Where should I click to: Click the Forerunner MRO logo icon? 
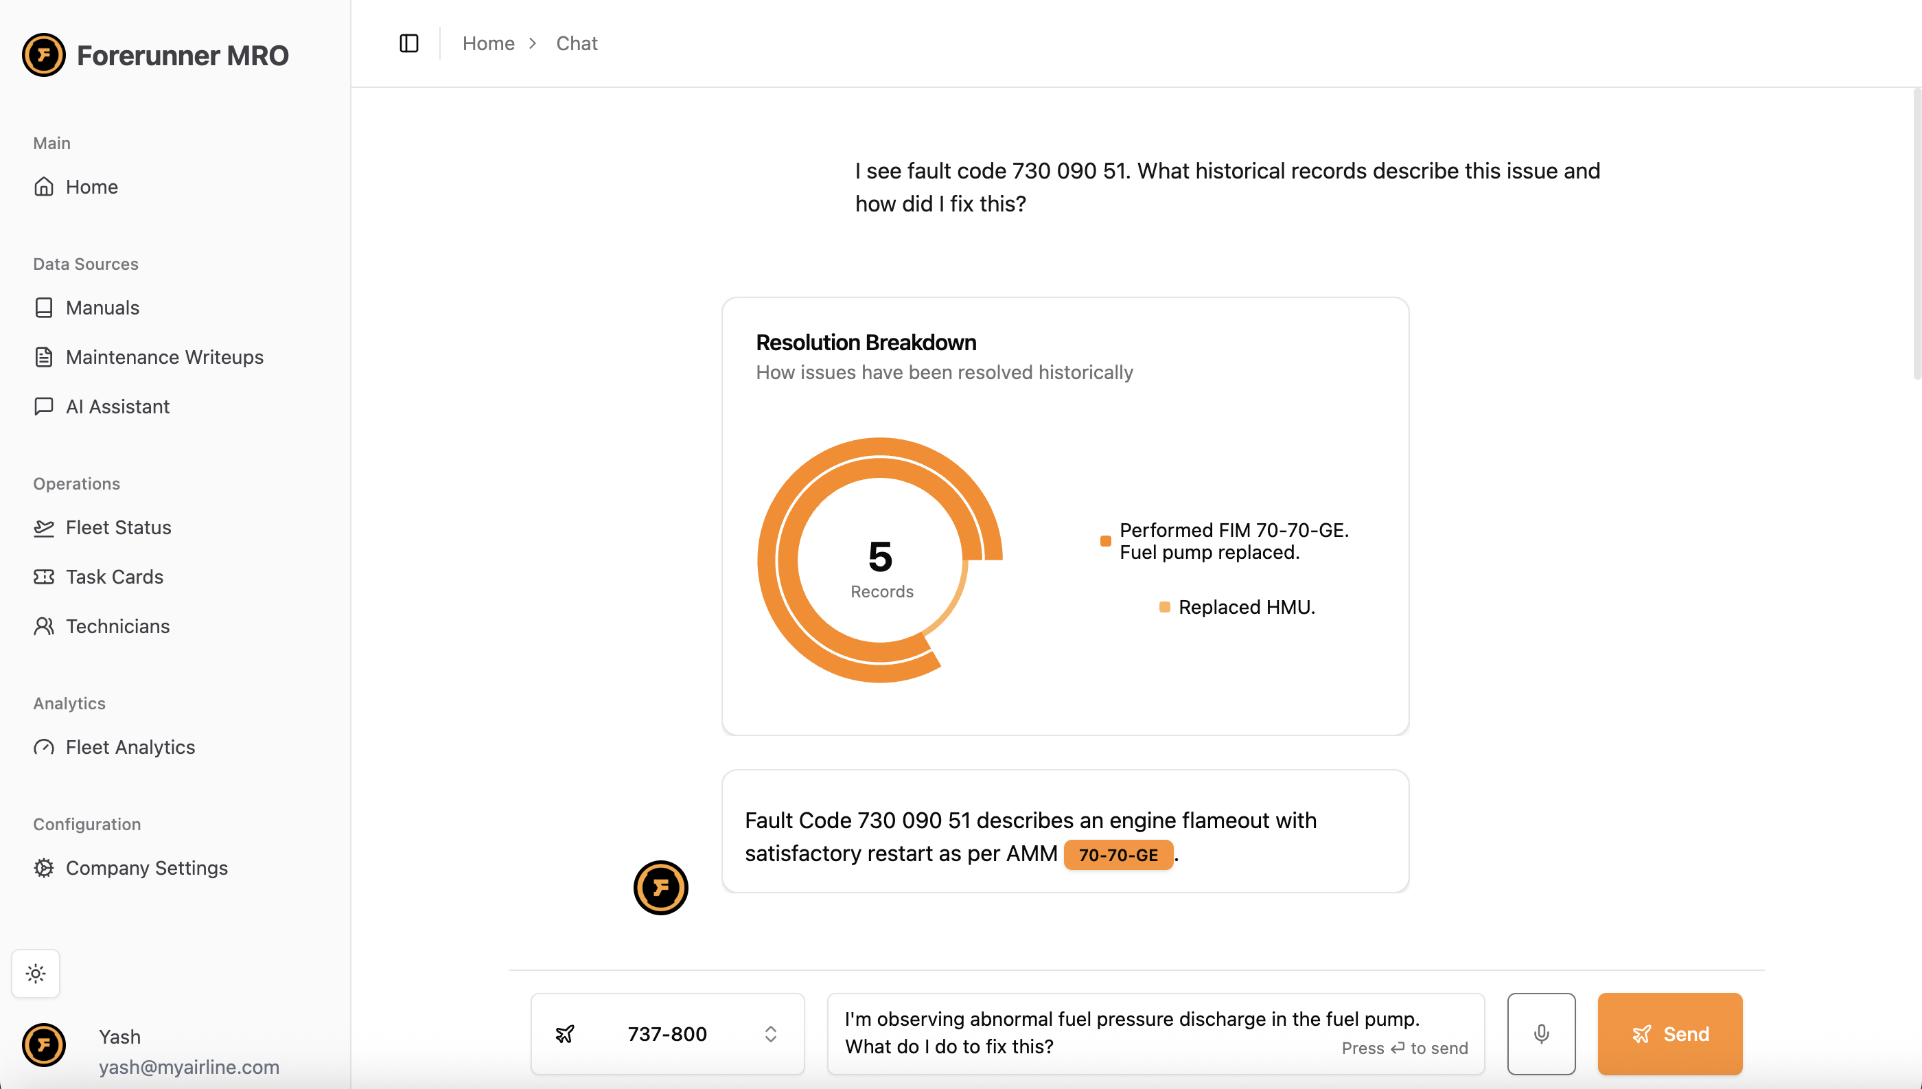44,56
